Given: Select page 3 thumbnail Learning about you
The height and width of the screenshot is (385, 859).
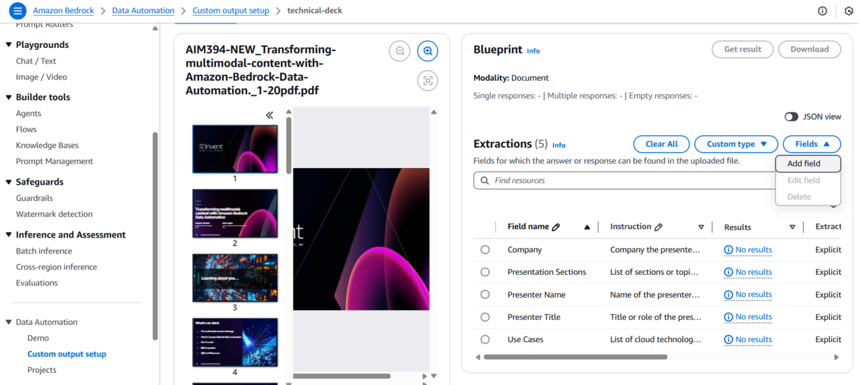Looking at the screenshot, I should (235, 278).
